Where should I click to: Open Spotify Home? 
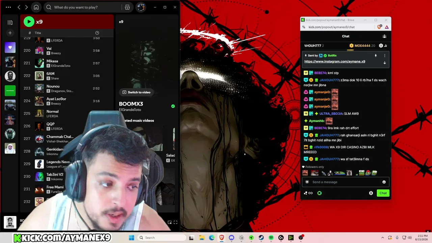(x=36, y=7)
